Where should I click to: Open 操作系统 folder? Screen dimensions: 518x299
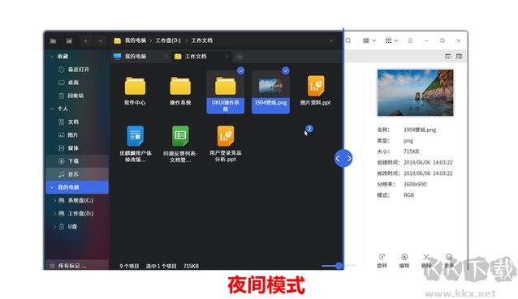point(180,91)
